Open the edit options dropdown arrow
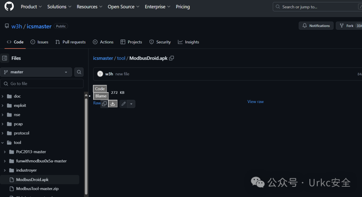The image size is (362, 197). (131, 104)
